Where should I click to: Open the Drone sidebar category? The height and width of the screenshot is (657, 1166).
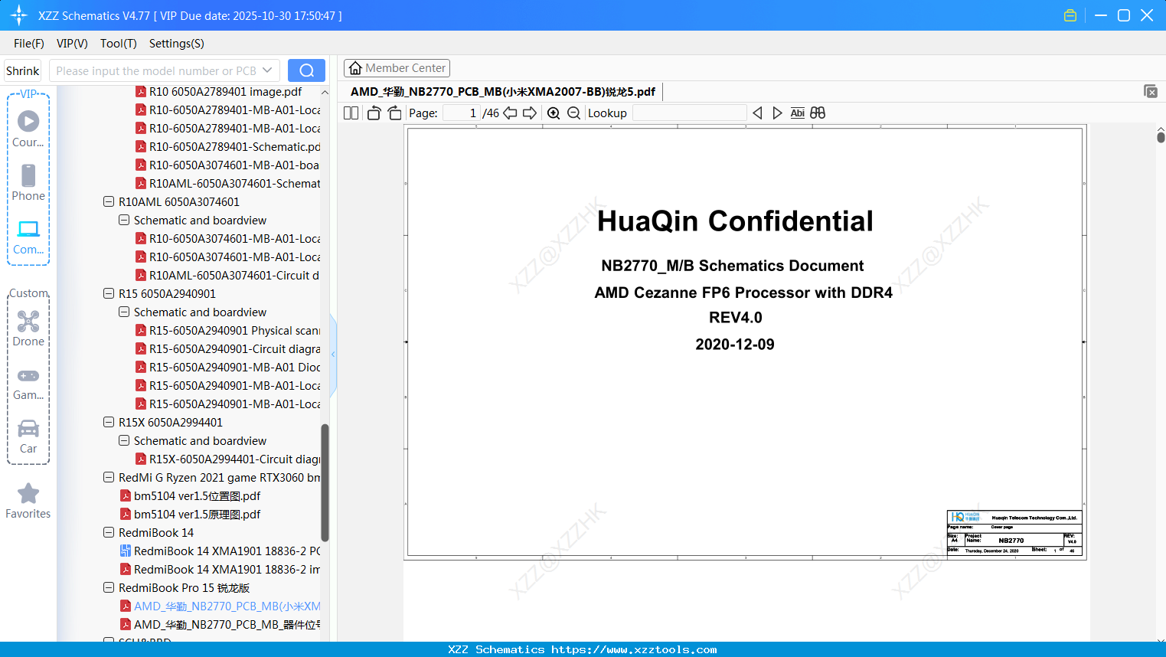pyautogui.click(x=28, y=328)
